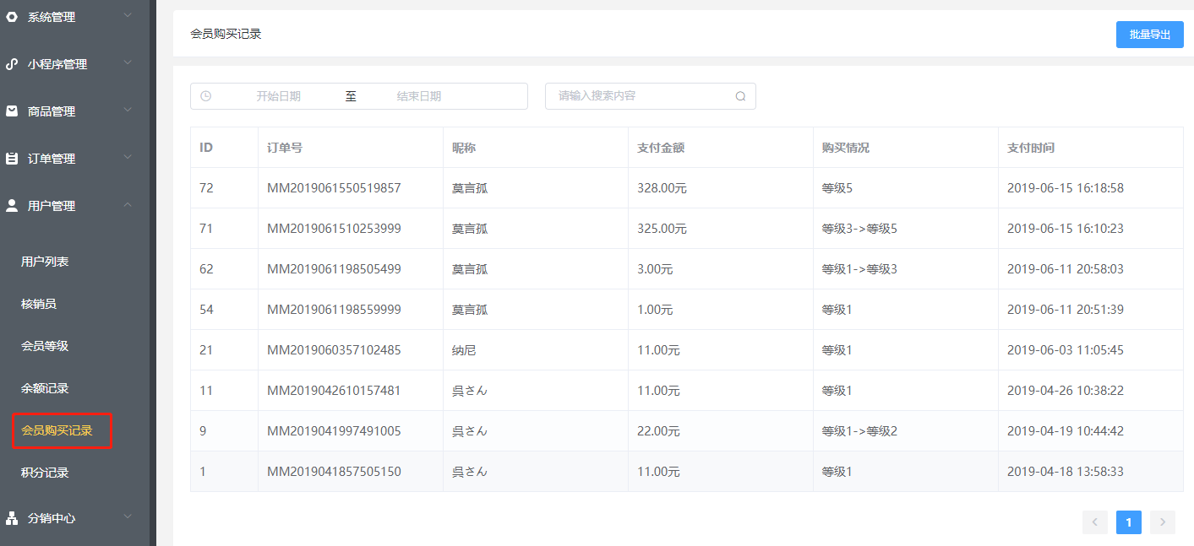The width and height of the screenshot is (1194, 546).
Task: Click the 328.00元 payment amount
Action: [662, 188]
